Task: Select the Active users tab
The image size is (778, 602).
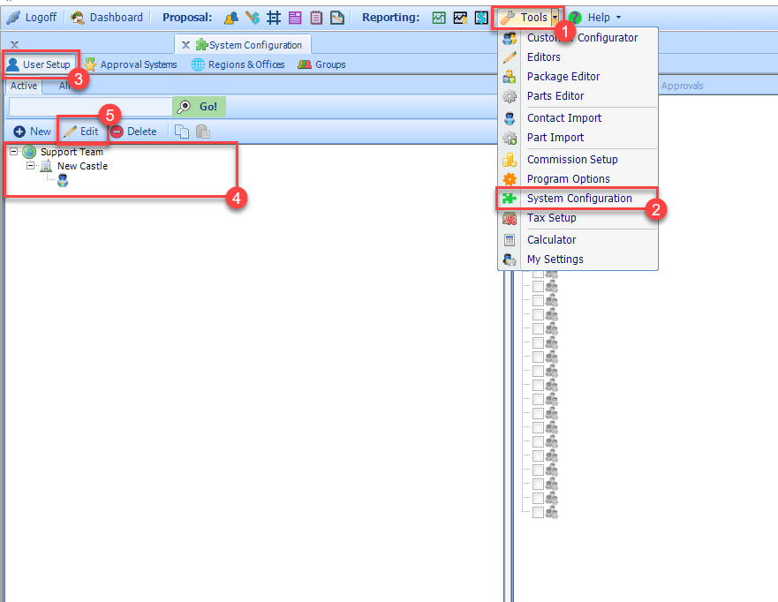Action: click(x=24, y=86)
